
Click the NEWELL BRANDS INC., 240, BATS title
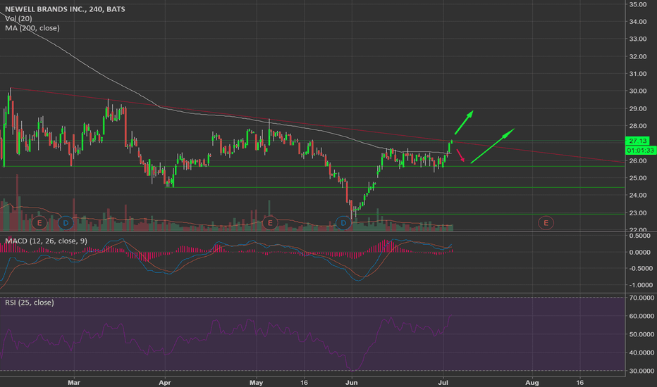pyautogui.click(x=65, y=8)
